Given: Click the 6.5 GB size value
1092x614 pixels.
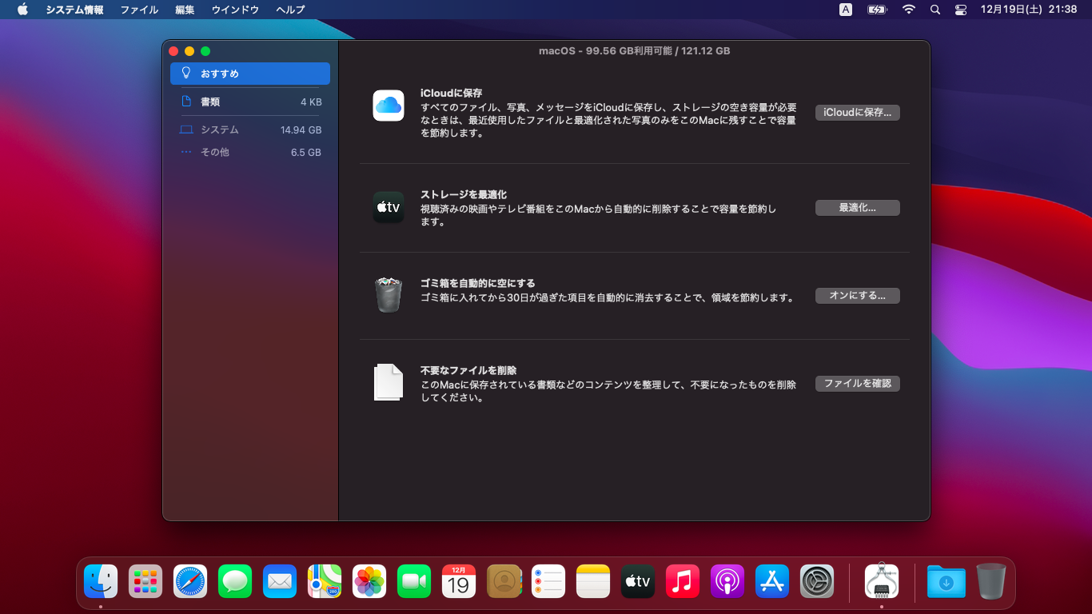Looking at the screenshot, I should tap(306, 152).
